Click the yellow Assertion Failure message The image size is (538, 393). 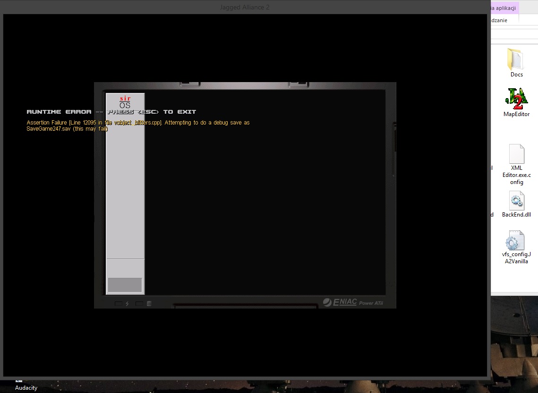(138, 123)
